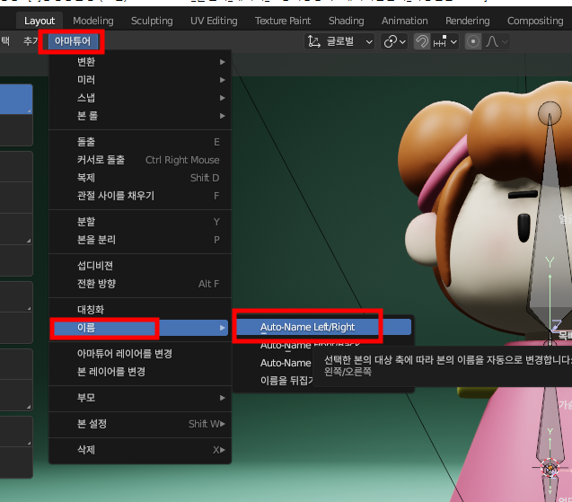
Task: Choose 본을 분리 menu entry
Action: (x=140, y=240)
